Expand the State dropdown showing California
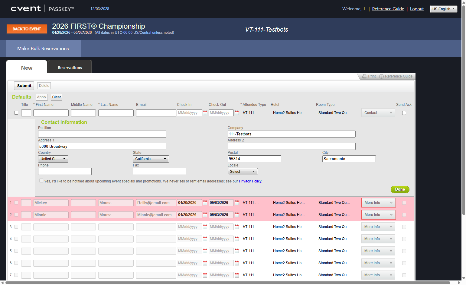 point(151,159)
